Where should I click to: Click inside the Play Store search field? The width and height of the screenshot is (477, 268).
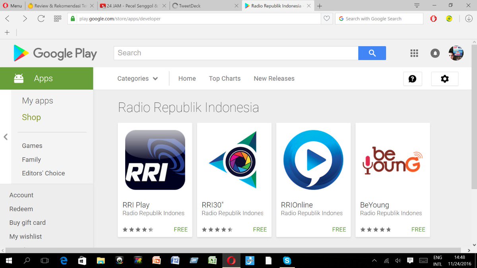click(x=235, y=53)
